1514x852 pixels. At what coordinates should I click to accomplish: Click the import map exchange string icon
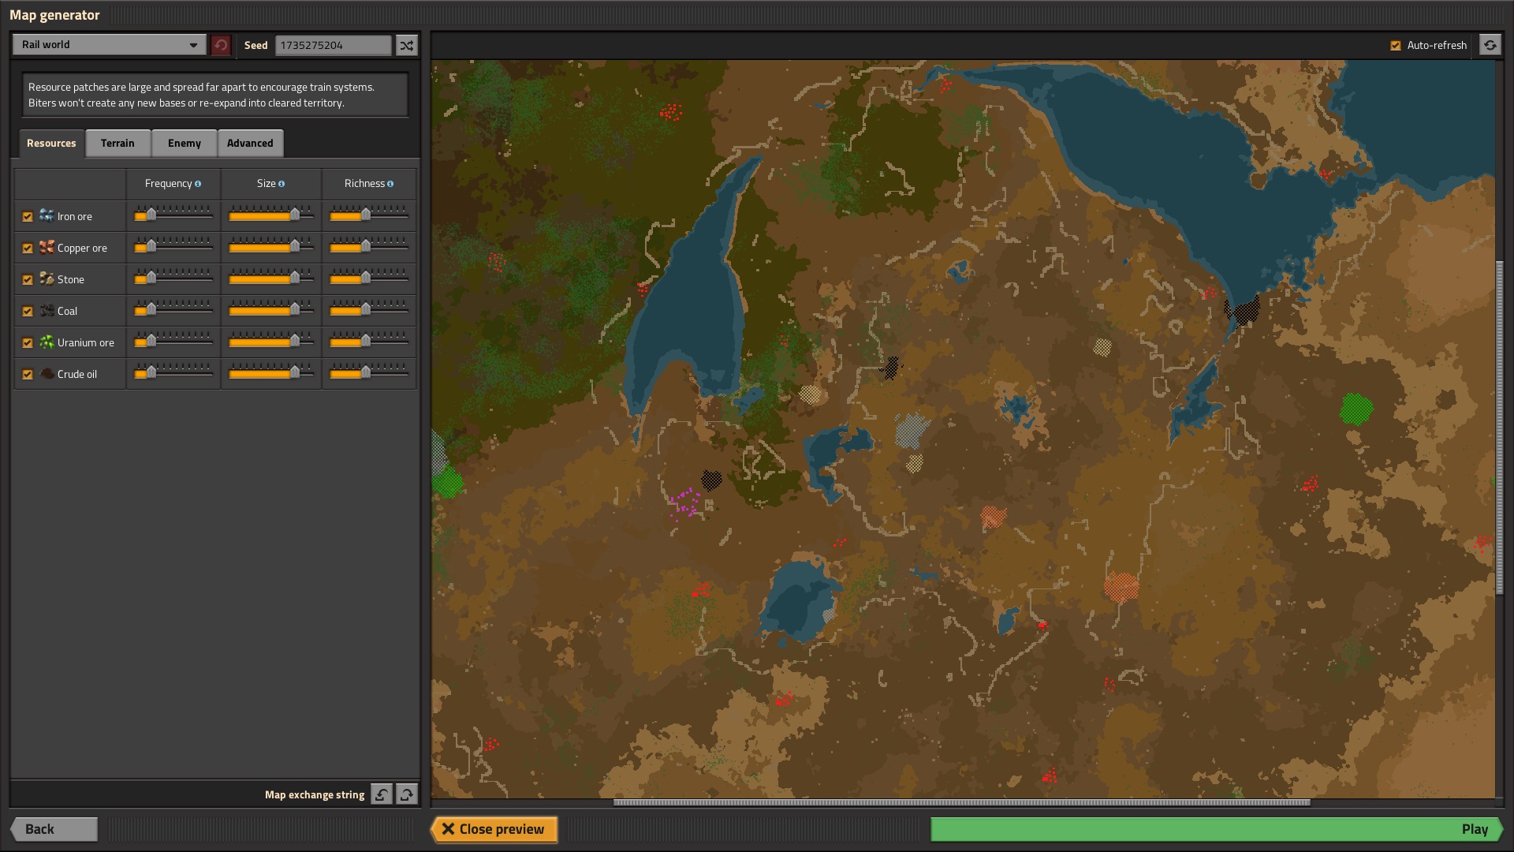(x=382, y=794)
